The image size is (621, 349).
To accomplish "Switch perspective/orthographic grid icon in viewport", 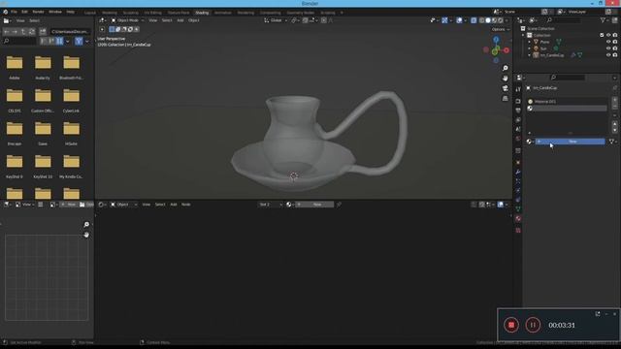I will [x=505, y=98].
